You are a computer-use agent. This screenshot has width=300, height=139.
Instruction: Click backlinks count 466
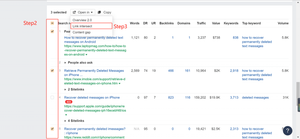click(171, 71)
